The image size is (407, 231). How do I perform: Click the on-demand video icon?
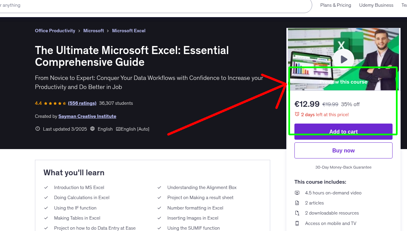tap(297, 193)
